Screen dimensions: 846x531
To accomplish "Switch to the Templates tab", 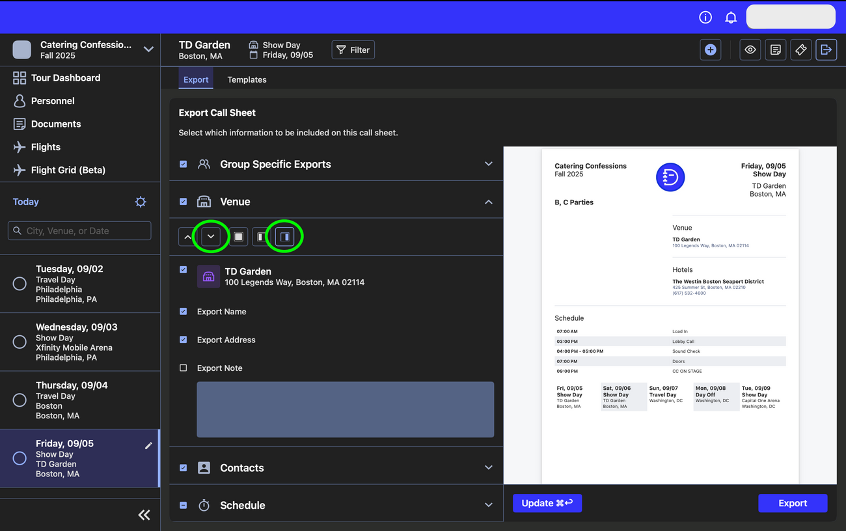I will point(247,79).
